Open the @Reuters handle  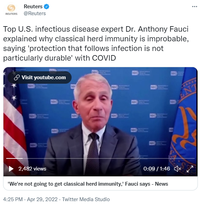tap(35, 13)
